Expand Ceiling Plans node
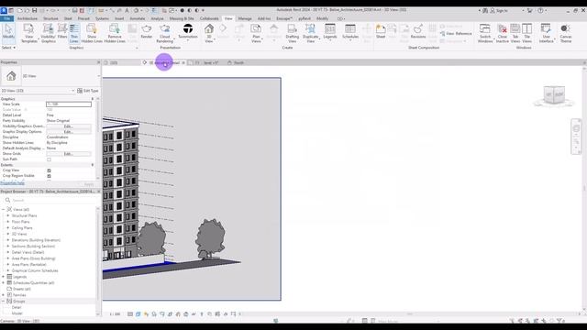The image size is (587, 330). tap(8, 228)
